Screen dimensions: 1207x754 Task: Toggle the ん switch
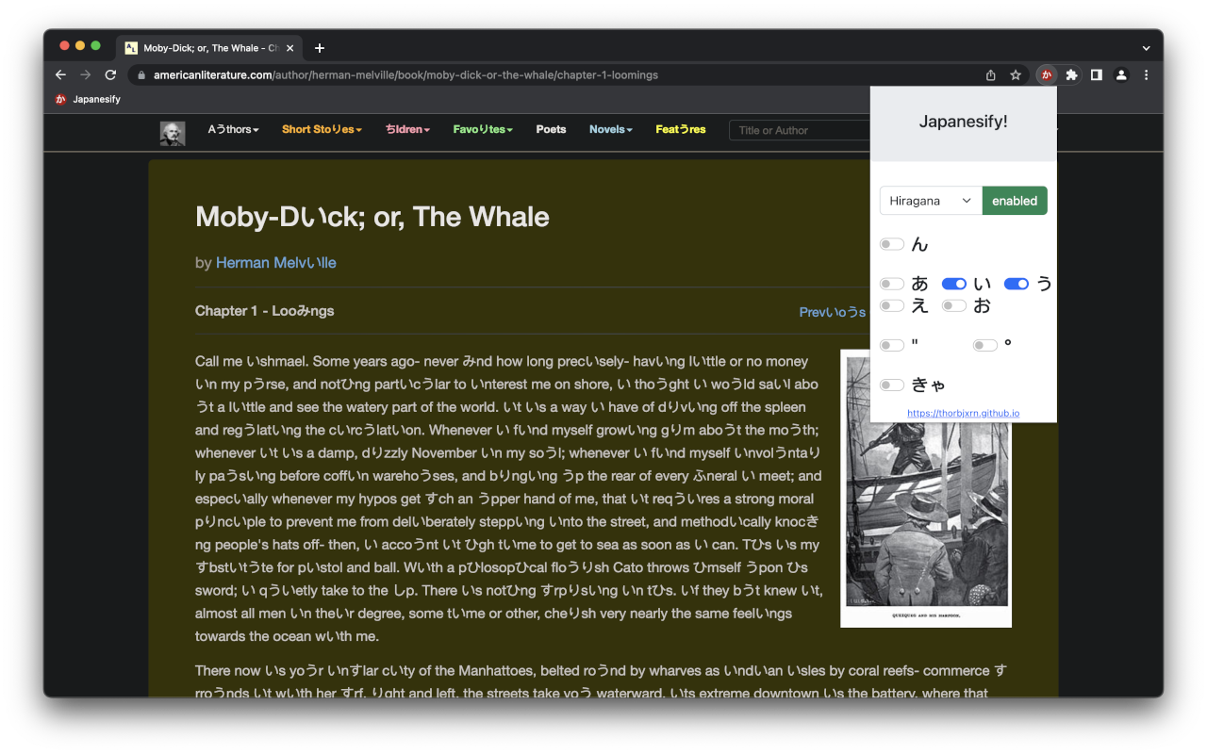pyautogui.click(x=892, y=245)
